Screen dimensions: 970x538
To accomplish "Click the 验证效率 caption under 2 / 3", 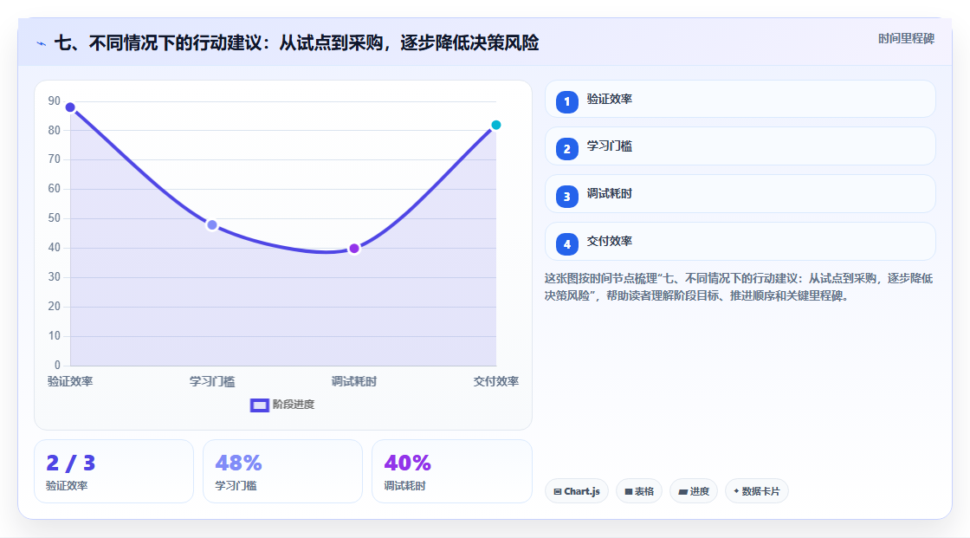I will point(67,486).
